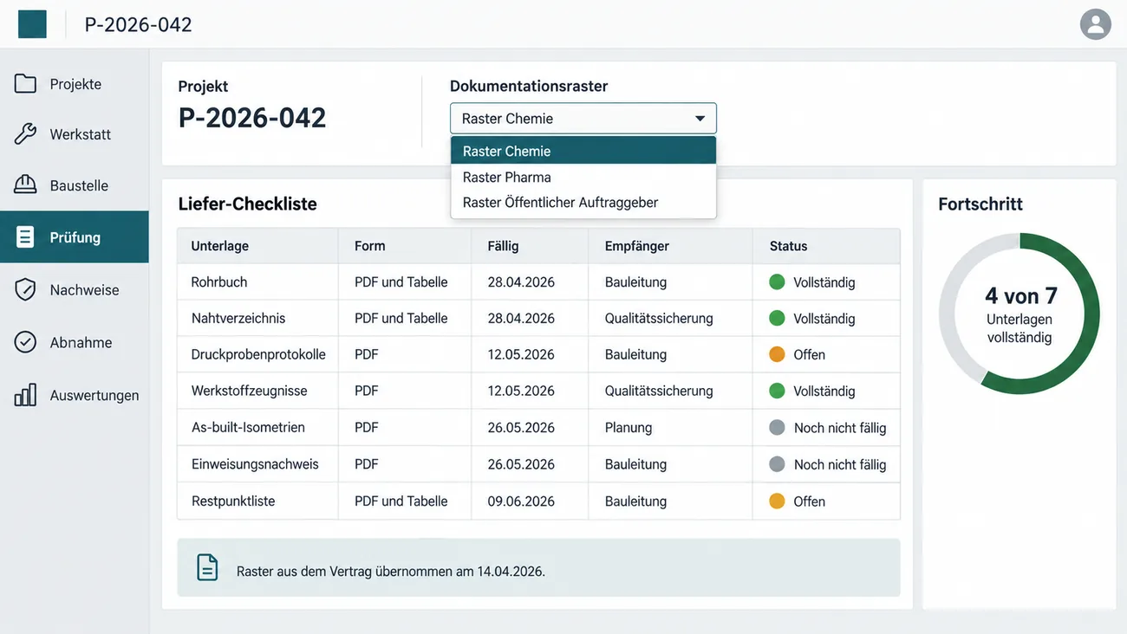Click the document icon in the contract note
The height and width of the screenshot is (634, 1127).
[207, 567]
